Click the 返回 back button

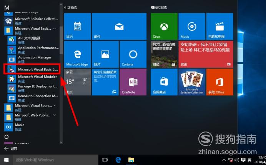coord(10,149)
